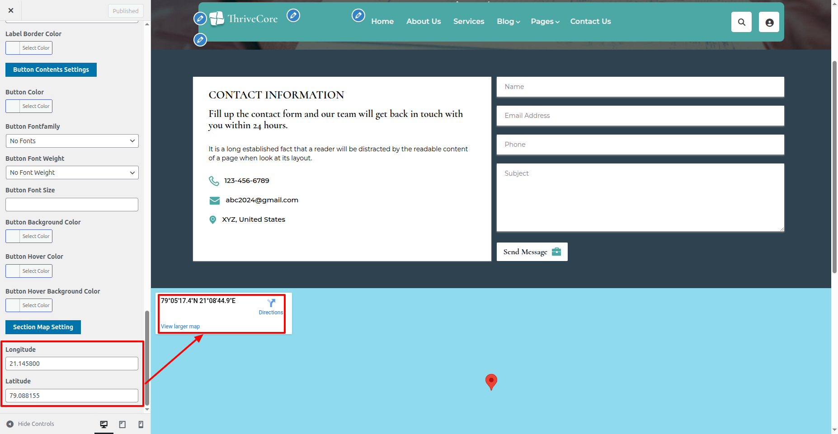838x434 pixels.
Task: Switch to mobile preview icon
Action: click(141, 424)
